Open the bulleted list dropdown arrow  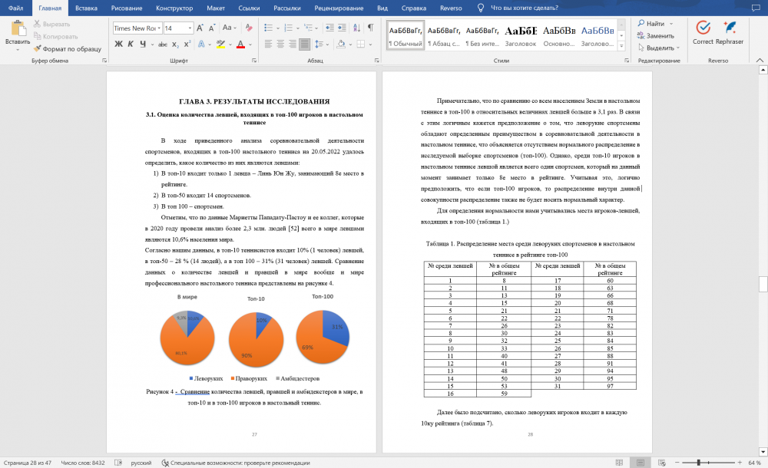[278, 28]
